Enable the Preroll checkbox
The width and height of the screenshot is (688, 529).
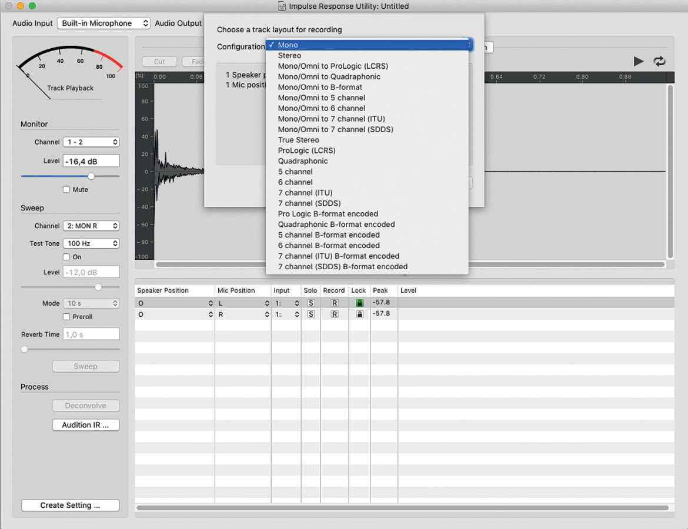pos(66,317)
